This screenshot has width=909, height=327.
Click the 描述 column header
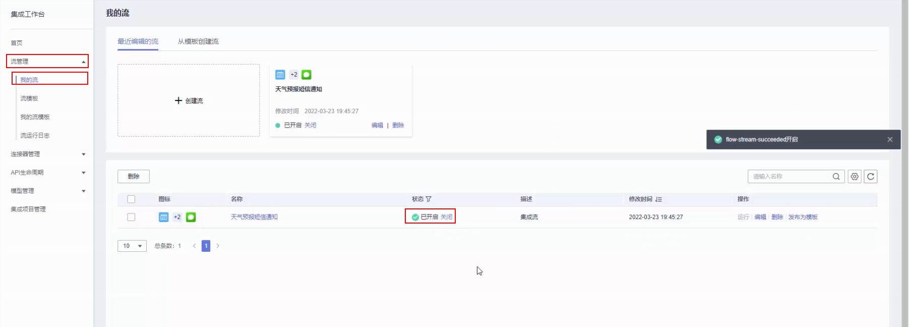point(526,199)
